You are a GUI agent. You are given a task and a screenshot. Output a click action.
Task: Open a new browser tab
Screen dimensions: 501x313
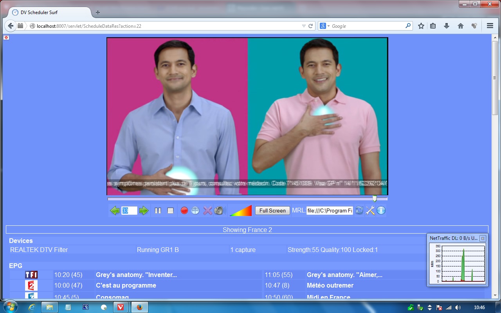pos(98,13)
